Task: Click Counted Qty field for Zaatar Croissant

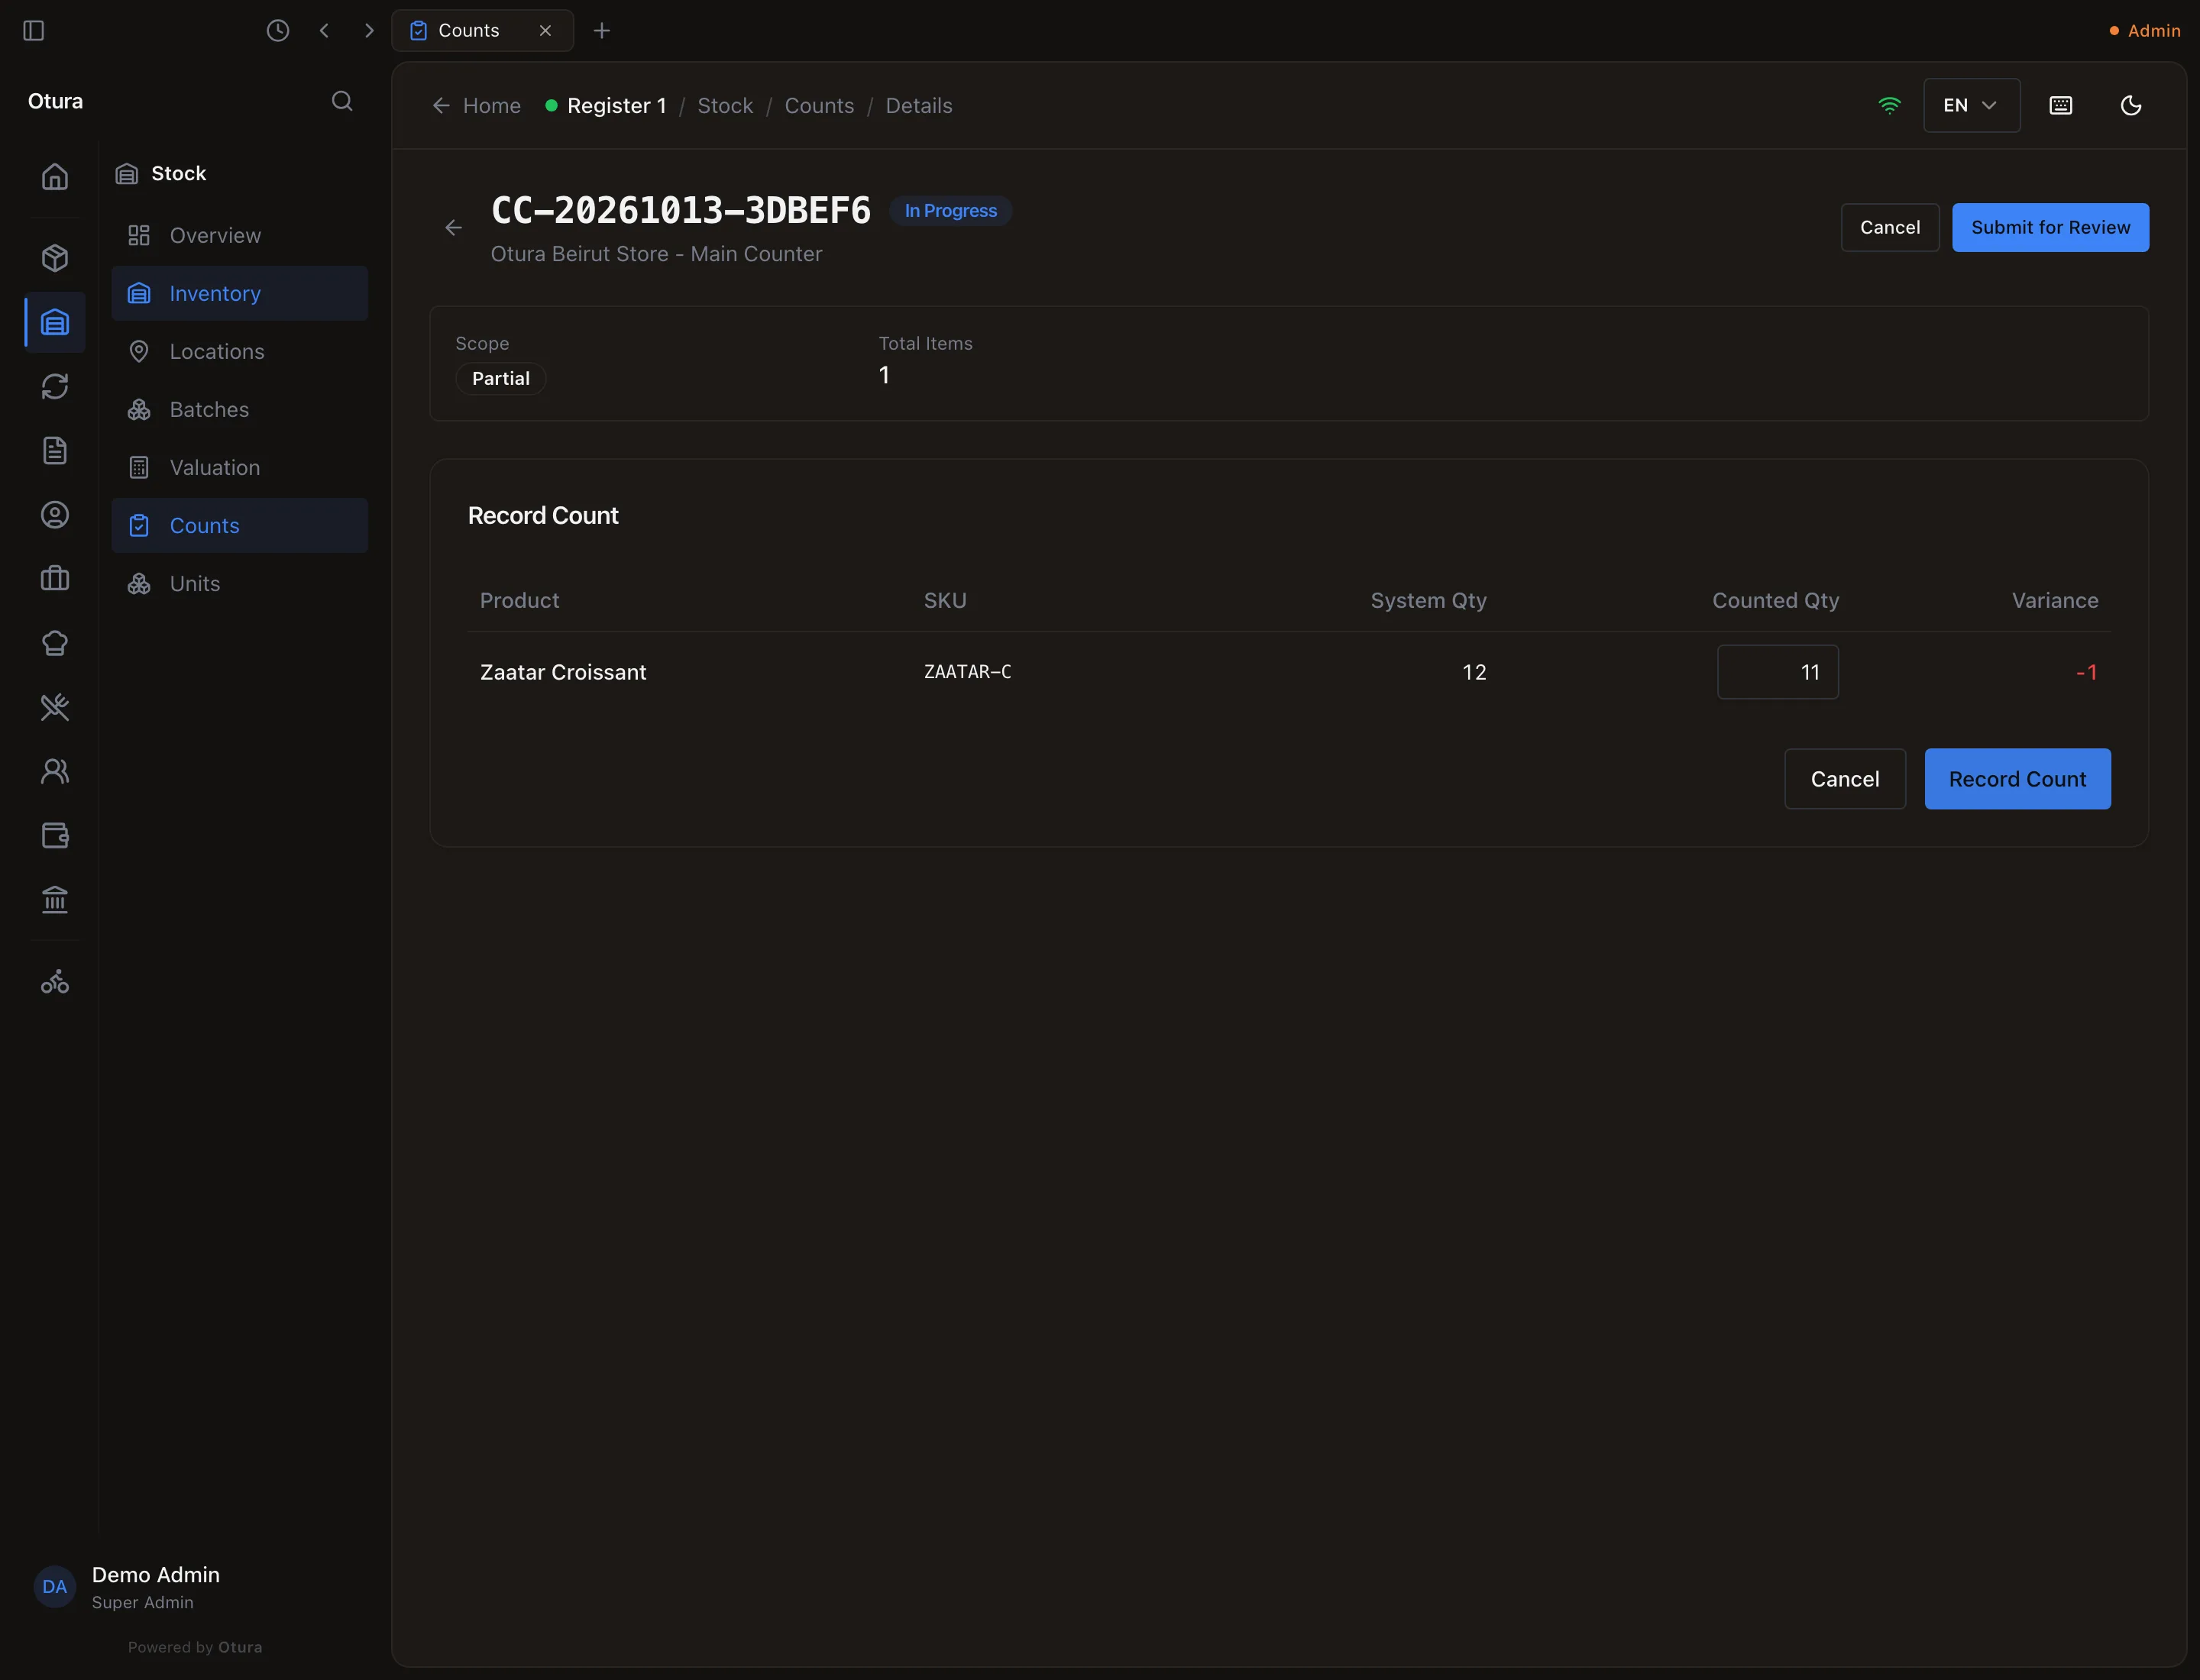Action: pos(1777,672)
